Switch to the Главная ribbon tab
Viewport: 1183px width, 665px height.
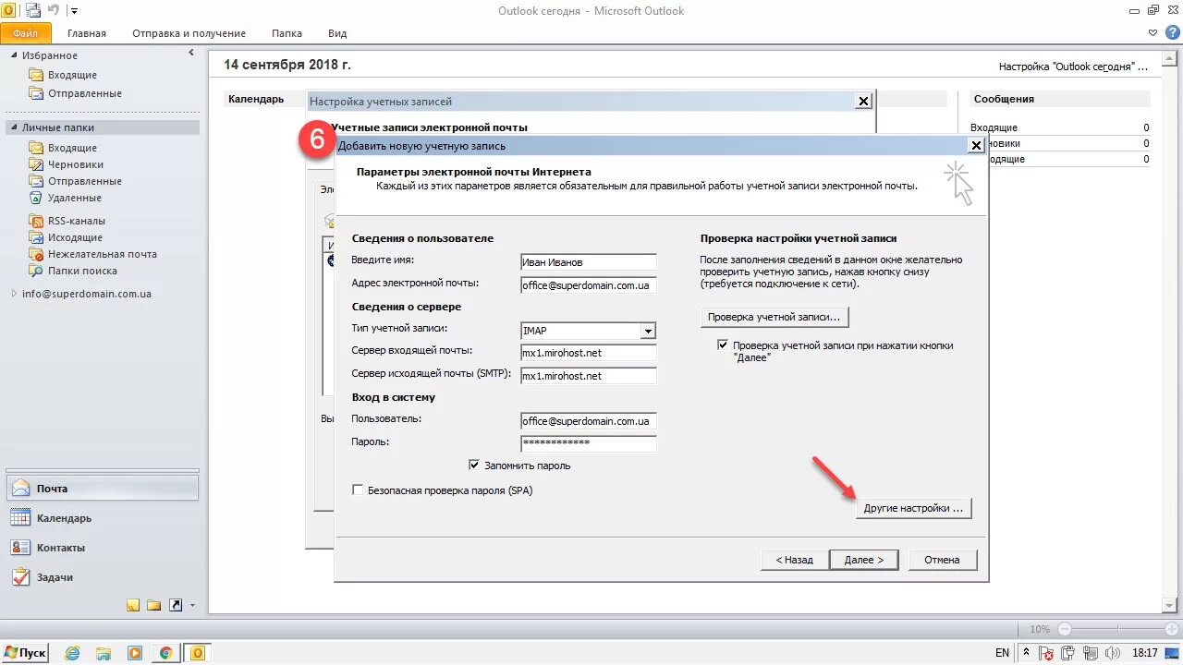(87, 33)
